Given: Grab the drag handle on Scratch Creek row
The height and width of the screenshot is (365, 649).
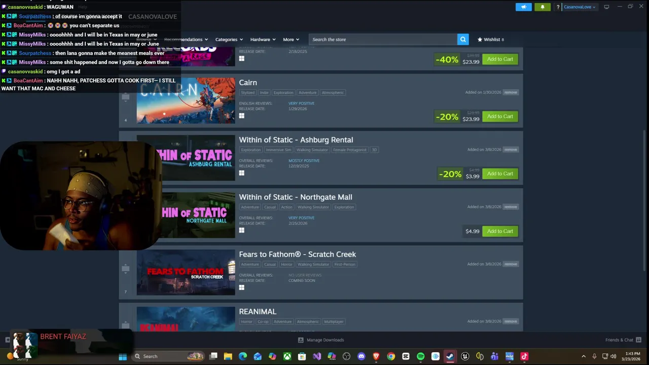Looking at the screenshot, I should pos(126,269).
